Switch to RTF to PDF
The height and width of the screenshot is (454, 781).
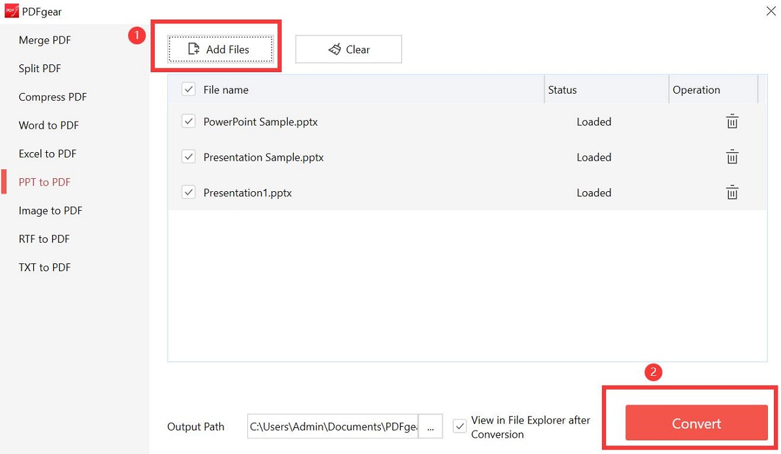tap(44, 239)
